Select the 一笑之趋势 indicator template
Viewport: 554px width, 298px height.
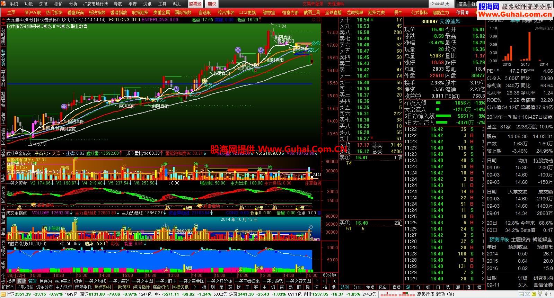(x=272, y=281)
